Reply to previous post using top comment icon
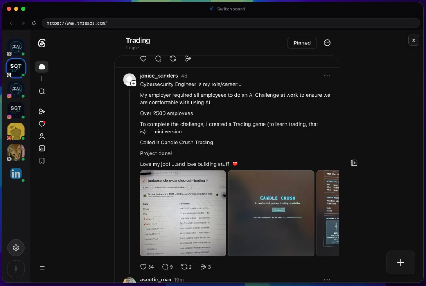Viewport: 426px width, 286px height. coord(158,59)
